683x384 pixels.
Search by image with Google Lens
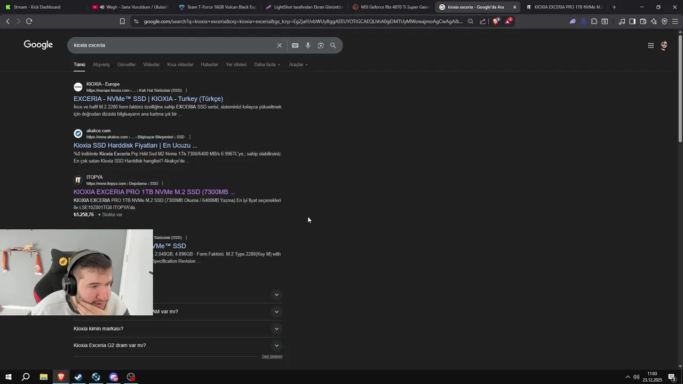pos(321,45)
